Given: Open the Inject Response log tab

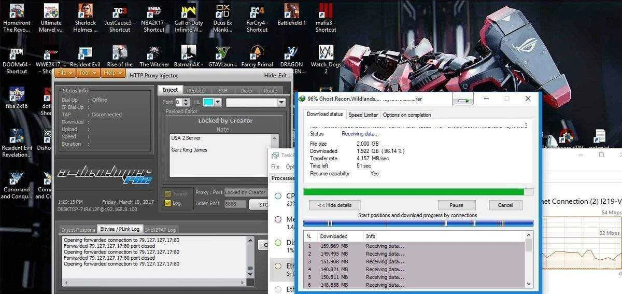Looking at the screenshot, I should pyautogui.click(x=78, y=229).
